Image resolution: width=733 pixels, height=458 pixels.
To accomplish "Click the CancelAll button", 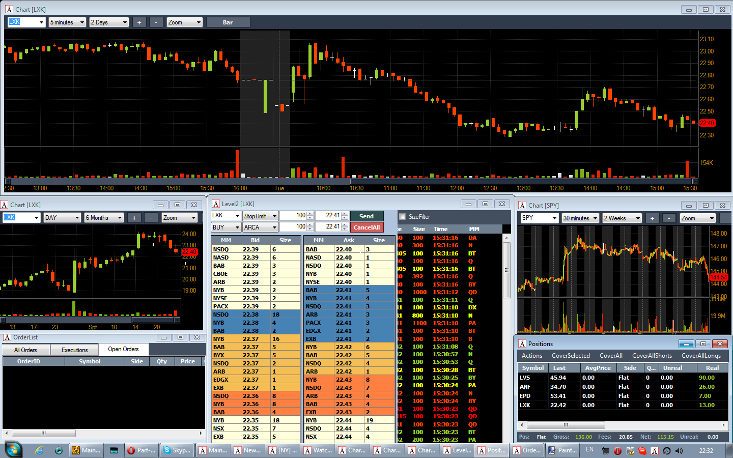I will pos(366,227).
